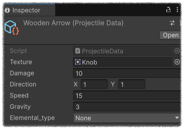Click the Speed value field showing 15
The image size is (184, 129).
[x=127, y=96]
